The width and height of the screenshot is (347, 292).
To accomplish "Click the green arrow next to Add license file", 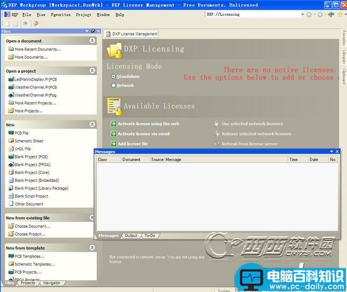I will click(114, 144).
